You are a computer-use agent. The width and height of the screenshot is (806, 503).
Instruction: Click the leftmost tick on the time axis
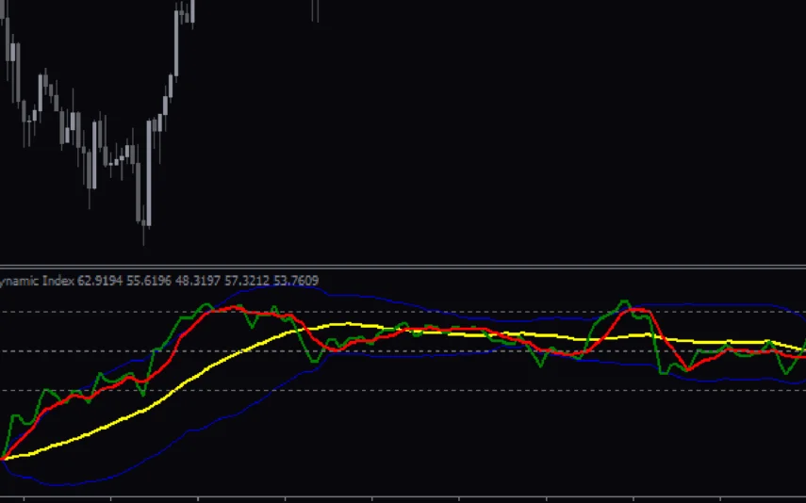coord(24,498)
